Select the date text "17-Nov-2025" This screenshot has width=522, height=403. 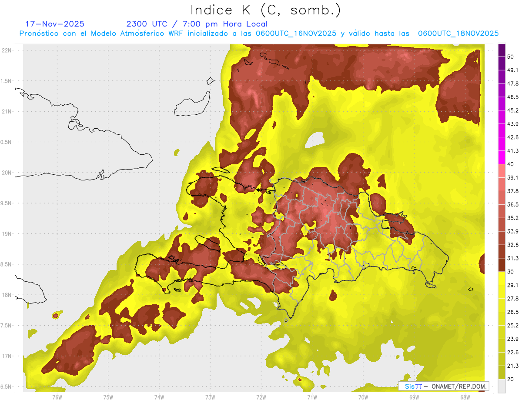55,24
